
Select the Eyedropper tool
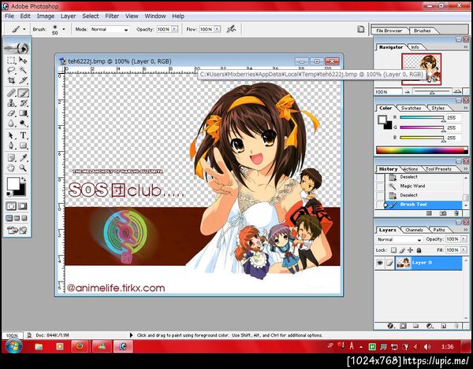point(23,157)
